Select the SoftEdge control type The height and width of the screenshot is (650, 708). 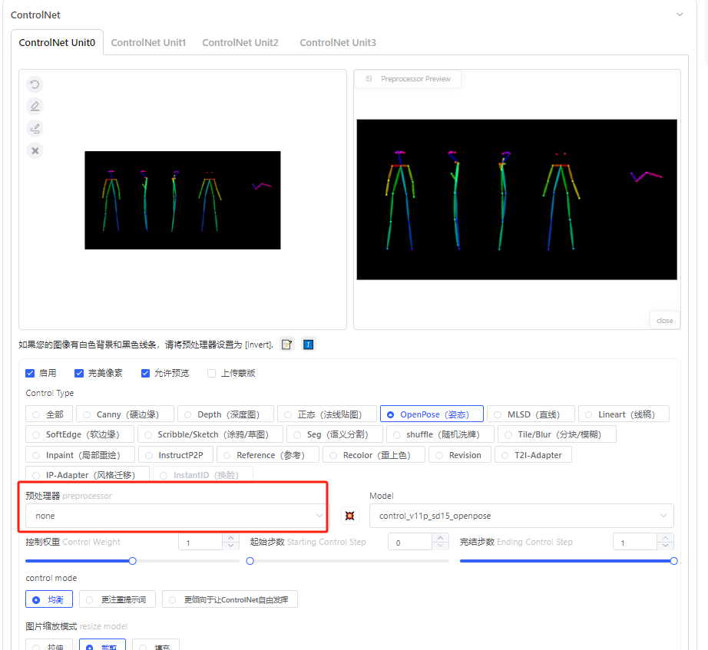(x=79, y=434)
